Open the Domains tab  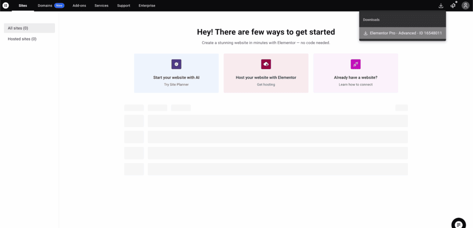[x=45, y=6]
